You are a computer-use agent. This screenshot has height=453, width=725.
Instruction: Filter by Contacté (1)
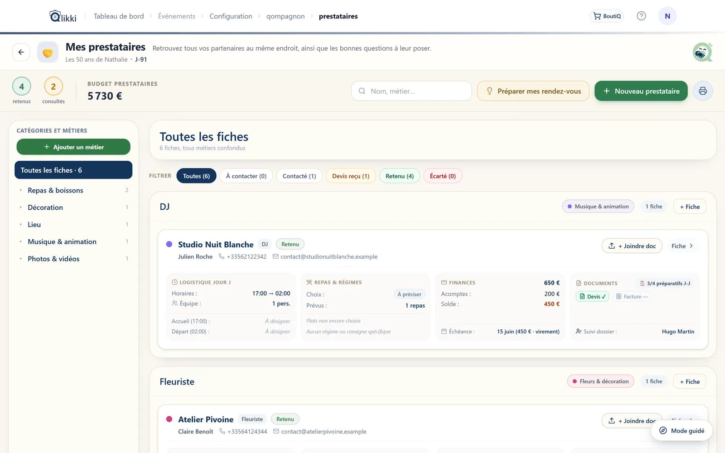click(x=299, y=176)
